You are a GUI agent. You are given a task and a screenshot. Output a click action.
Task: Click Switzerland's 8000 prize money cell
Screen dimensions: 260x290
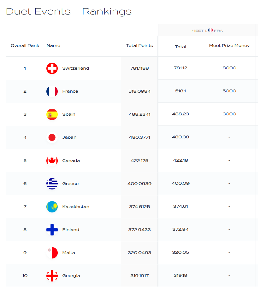tap(229, 68)
